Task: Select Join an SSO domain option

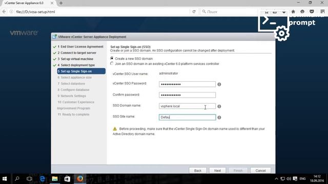Action: pos(112,63)
